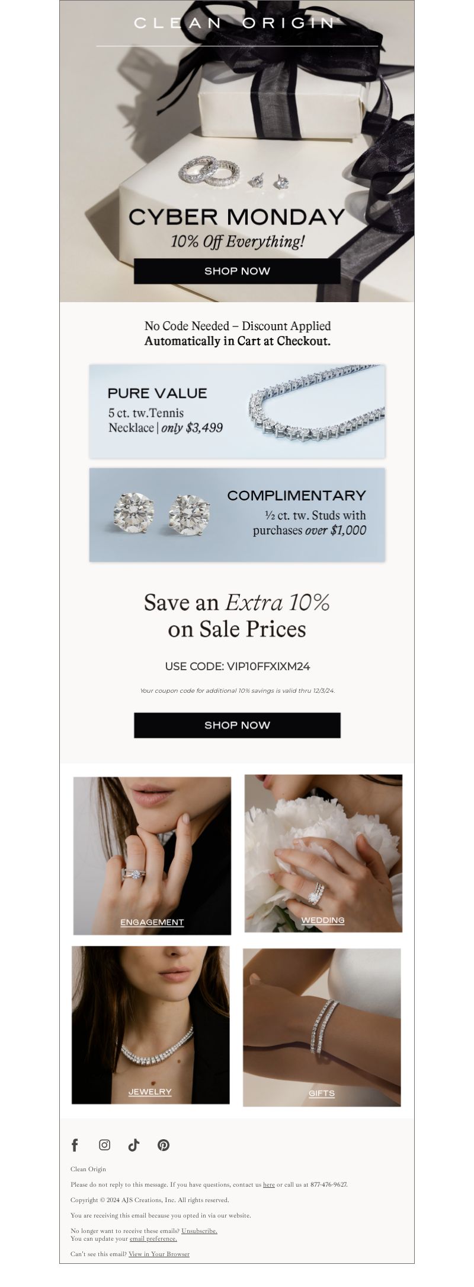Open the Pinterest social icon

164,1145
